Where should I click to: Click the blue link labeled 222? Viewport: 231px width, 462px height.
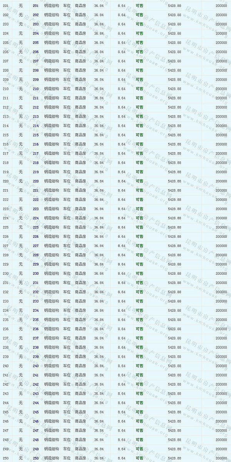(x=36, y=200)
